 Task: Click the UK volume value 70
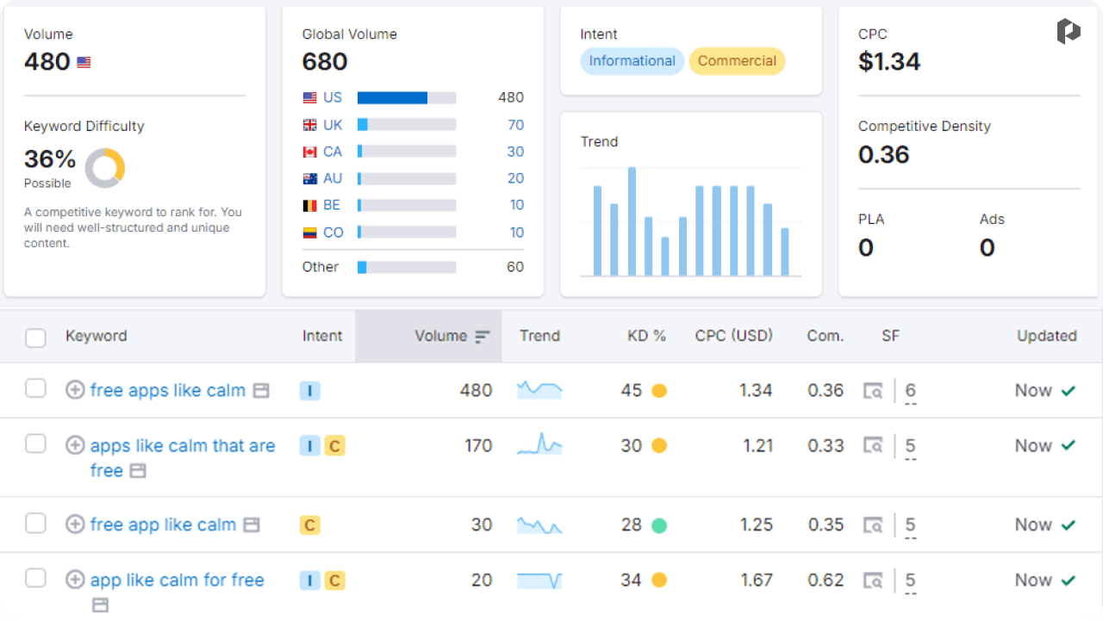[515, 125]
